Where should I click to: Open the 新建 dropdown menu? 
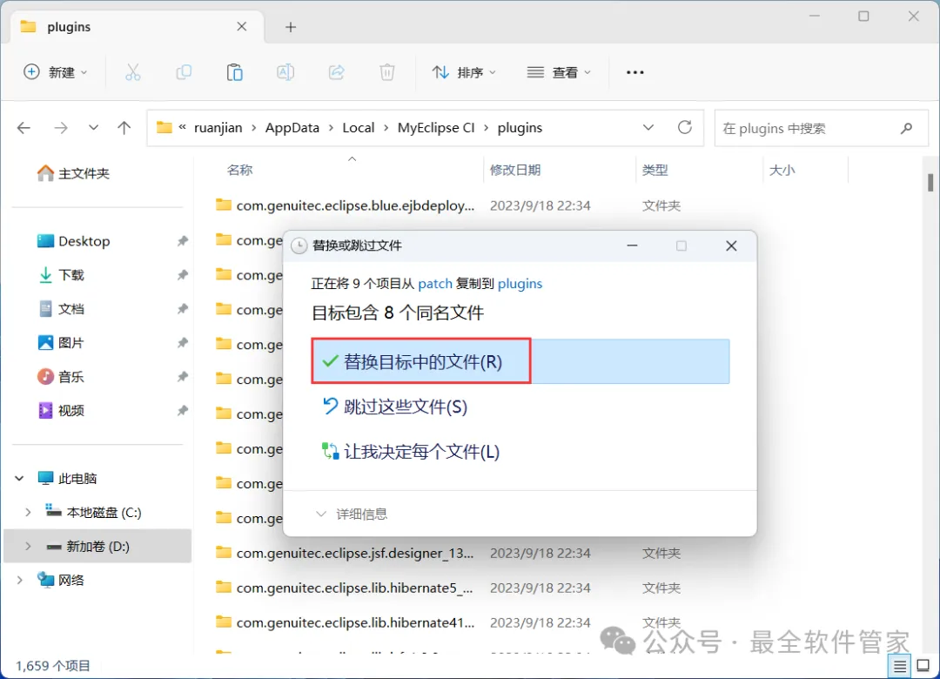click(x=55, y=72)
